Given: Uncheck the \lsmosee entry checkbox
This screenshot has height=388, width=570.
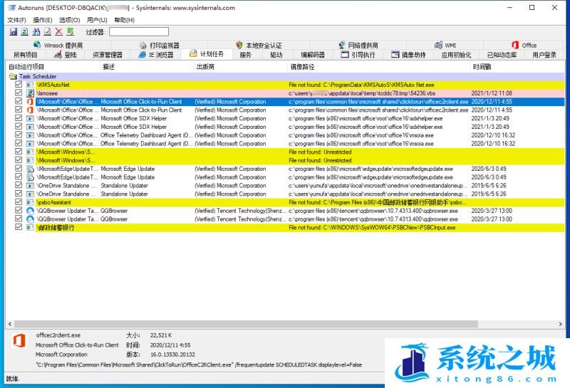Looking at the screenshot, I should coord(19,93).
